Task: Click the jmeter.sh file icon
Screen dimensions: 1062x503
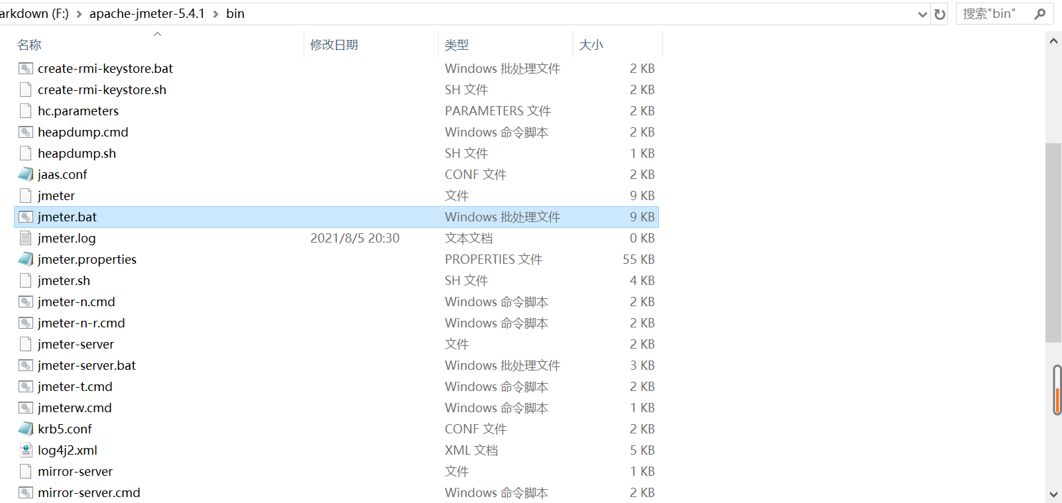Action: [26, 280]
